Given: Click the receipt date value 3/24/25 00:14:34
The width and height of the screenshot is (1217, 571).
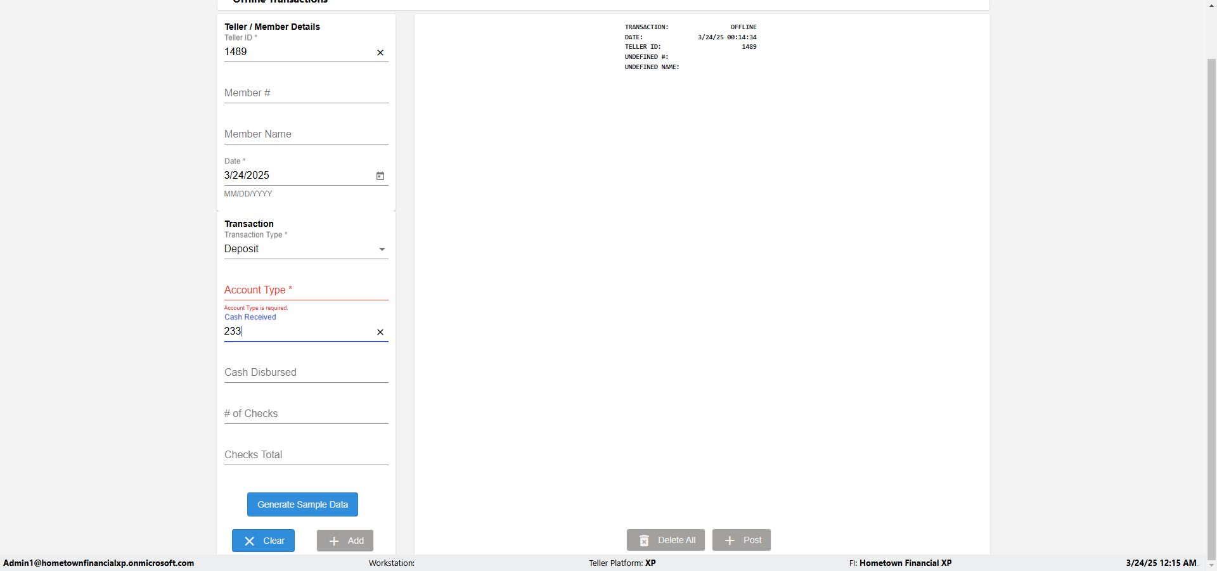Looking at the screenshot, I should 727,37.
